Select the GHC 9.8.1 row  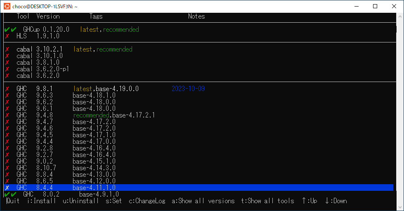tap(200, 89)
